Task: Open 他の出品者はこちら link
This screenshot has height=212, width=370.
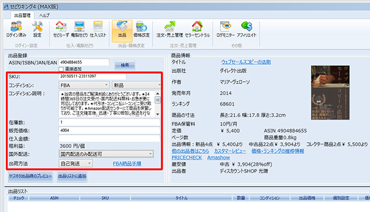Action: click(190, 151)
